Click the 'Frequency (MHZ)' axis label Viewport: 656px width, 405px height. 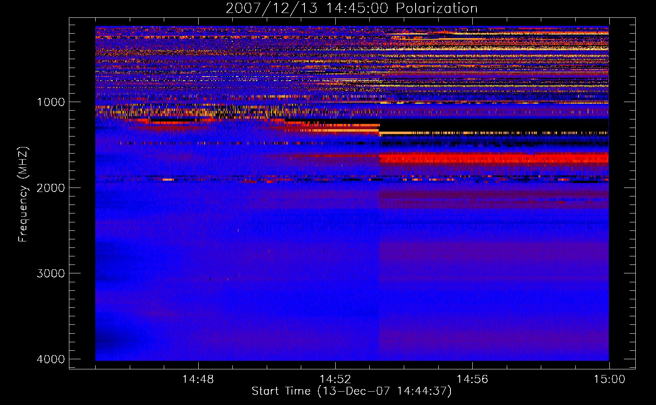[23, 194]
